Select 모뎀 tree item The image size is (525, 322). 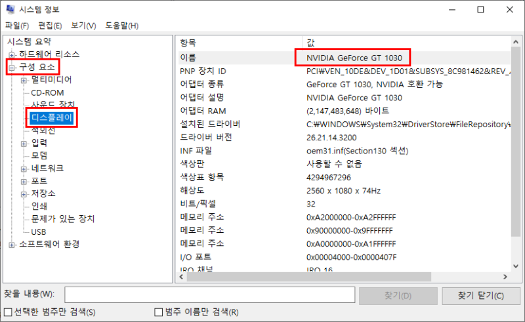coord(39,155)
